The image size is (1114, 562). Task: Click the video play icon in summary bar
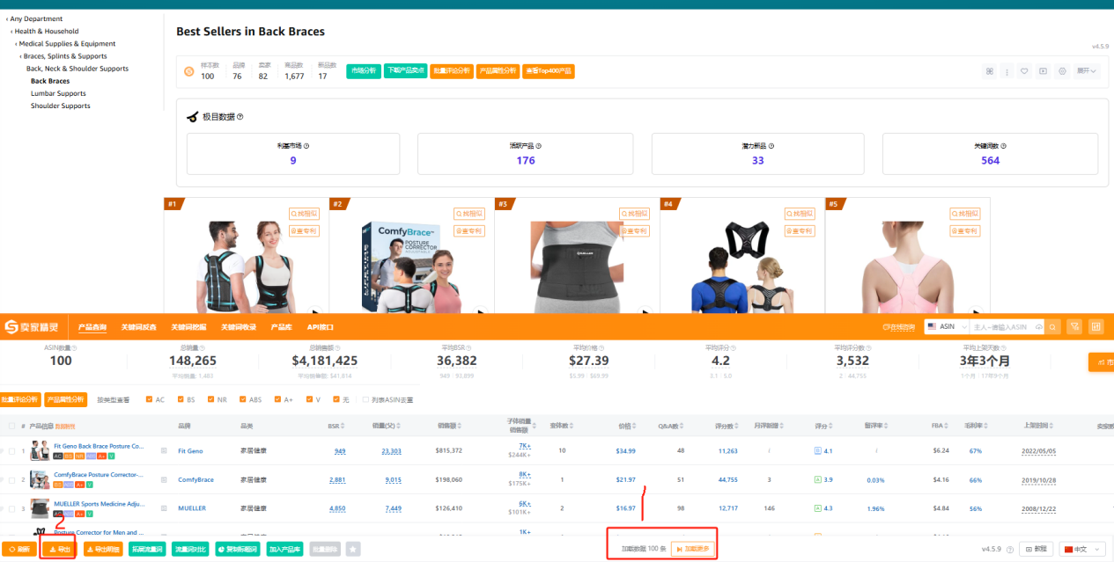point(1043,71)
